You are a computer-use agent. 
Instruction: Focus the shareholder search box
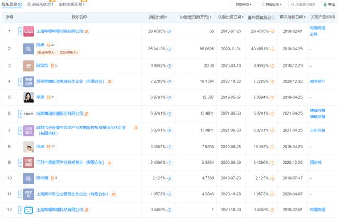[303, 4]
